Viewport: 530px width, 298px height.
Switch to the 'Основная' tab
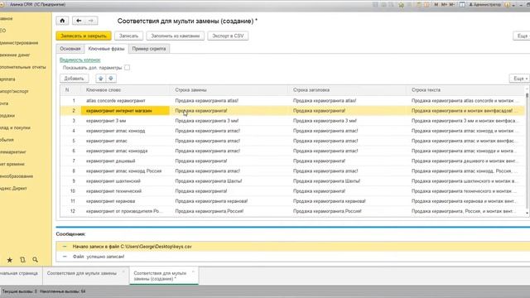(70, 49)
